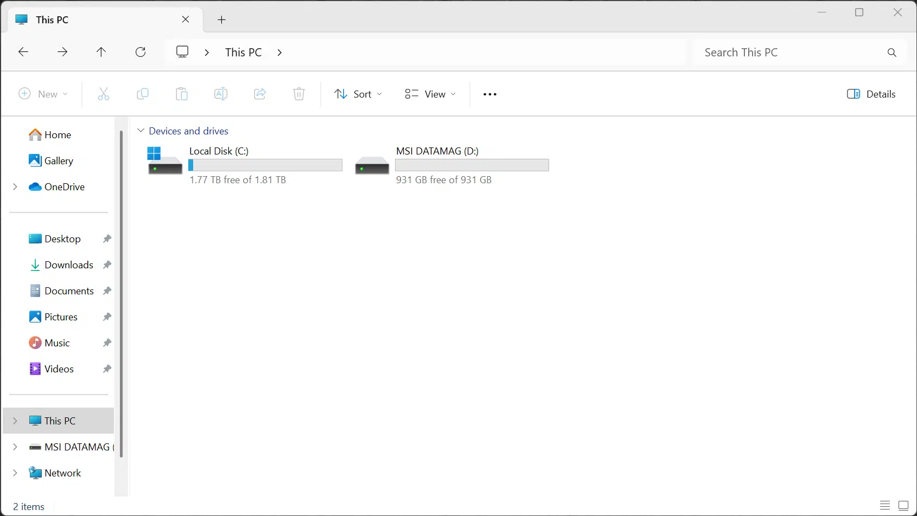Viewport: 917px width, 516px height.
Task: Click Local Disk (C:) usage bar
Action: click(265, 165)
